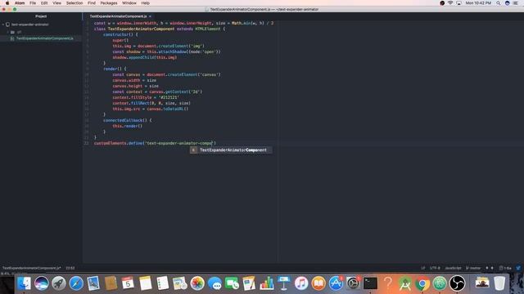
Task: Open the Contacts book icon in dock
Action: click(x=111, y=283)
